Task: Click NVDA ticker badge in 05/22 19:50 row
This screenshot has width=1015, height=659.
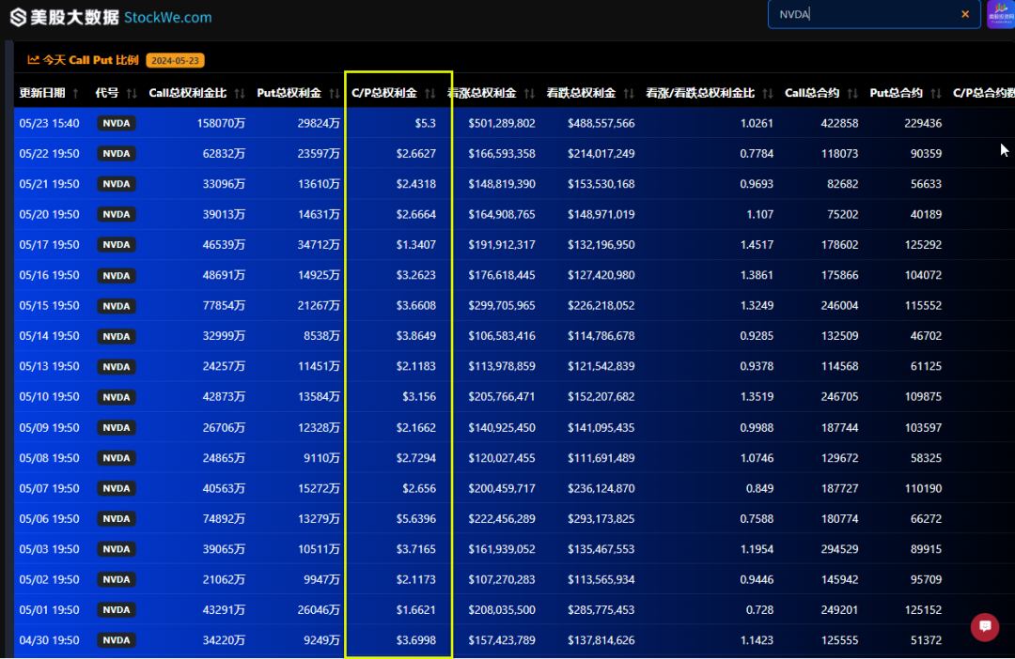Action: [117, 153]
